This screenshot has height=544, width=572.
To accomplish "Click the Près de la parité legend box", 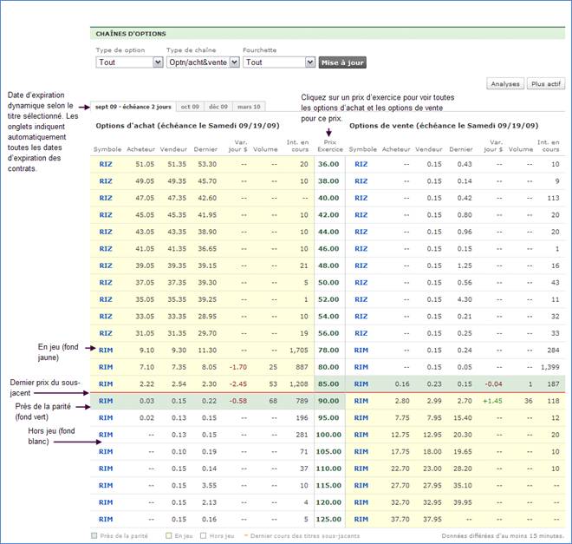I will pos(94,536).
